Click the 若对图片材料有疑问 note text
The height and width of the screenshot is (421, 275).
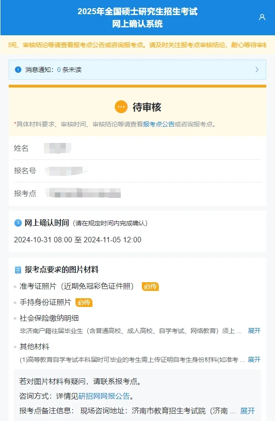point(80,381)
